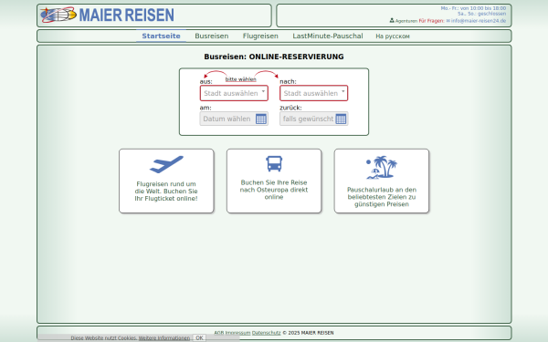Click the 'Für Fragen:' label
Viewport: 548px width, 342px height.
click(431, 21)
